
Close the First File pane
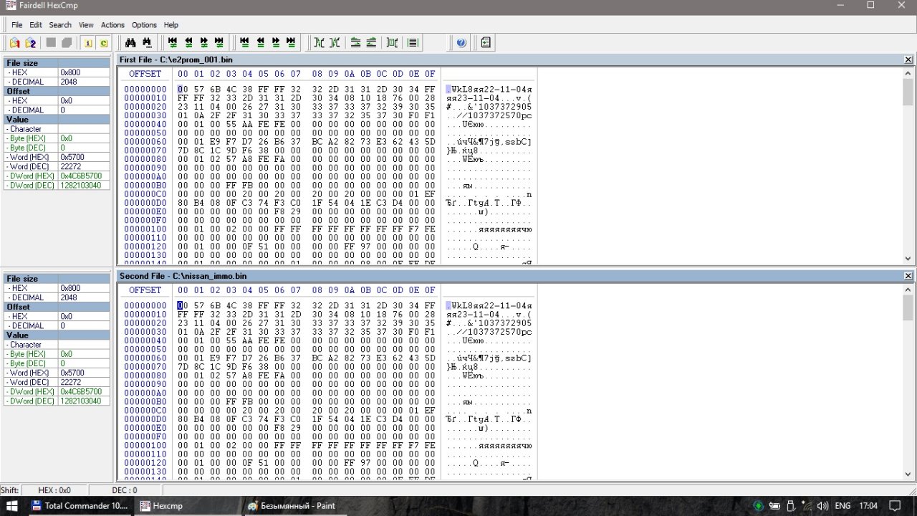tap(908, 59)
